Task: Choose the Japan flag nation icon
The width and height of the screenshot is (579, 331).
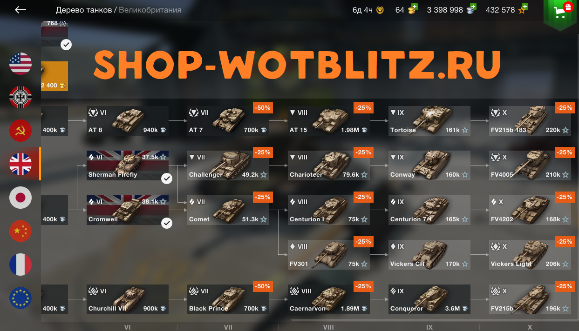Action: pyautogui.click(x=20, y=198)
